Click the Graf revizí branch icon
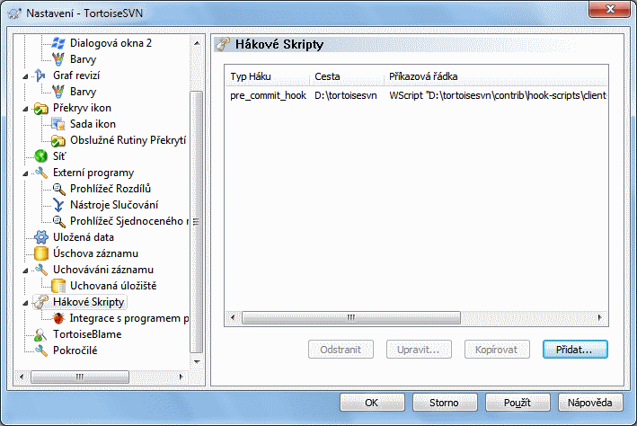The width and height of the screenshot is (637, 426). pyautogui.click(x=40, y=75)
